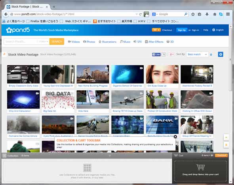Close the Collection & Cart Toolbar tooltip
234x185 pixels.
[x=175, y=137]
